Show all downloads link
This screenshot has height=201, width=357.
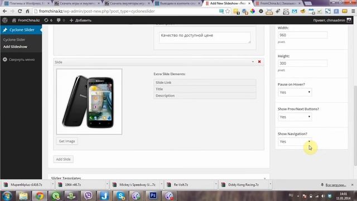(336, 185)
